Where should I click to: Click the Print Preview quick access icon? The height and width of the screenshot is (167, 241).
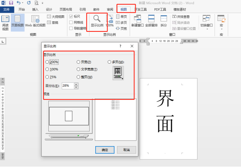pos(37,3)
